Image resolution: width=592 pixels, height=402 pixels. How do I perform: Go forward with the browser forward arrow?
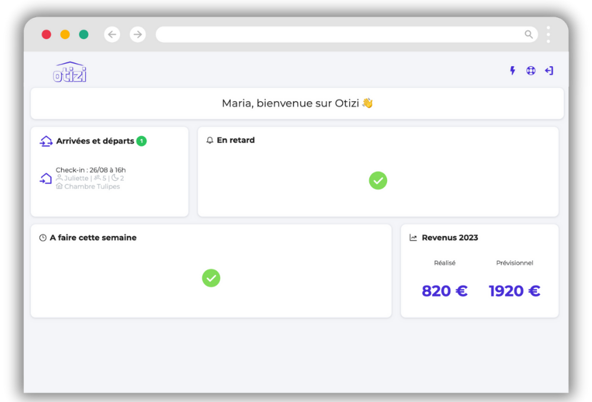pyautogui.click(x=138, y=34)
